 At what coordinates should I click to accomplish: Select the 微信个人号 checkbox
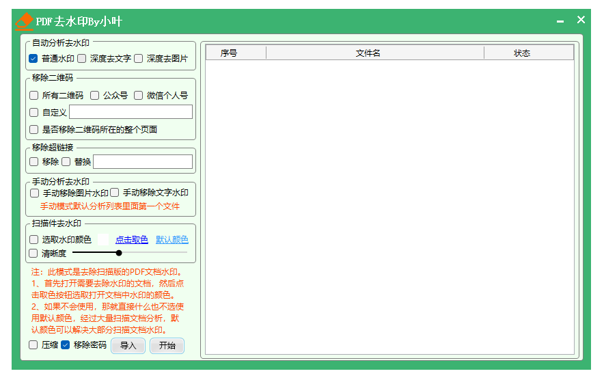point(139,96)
